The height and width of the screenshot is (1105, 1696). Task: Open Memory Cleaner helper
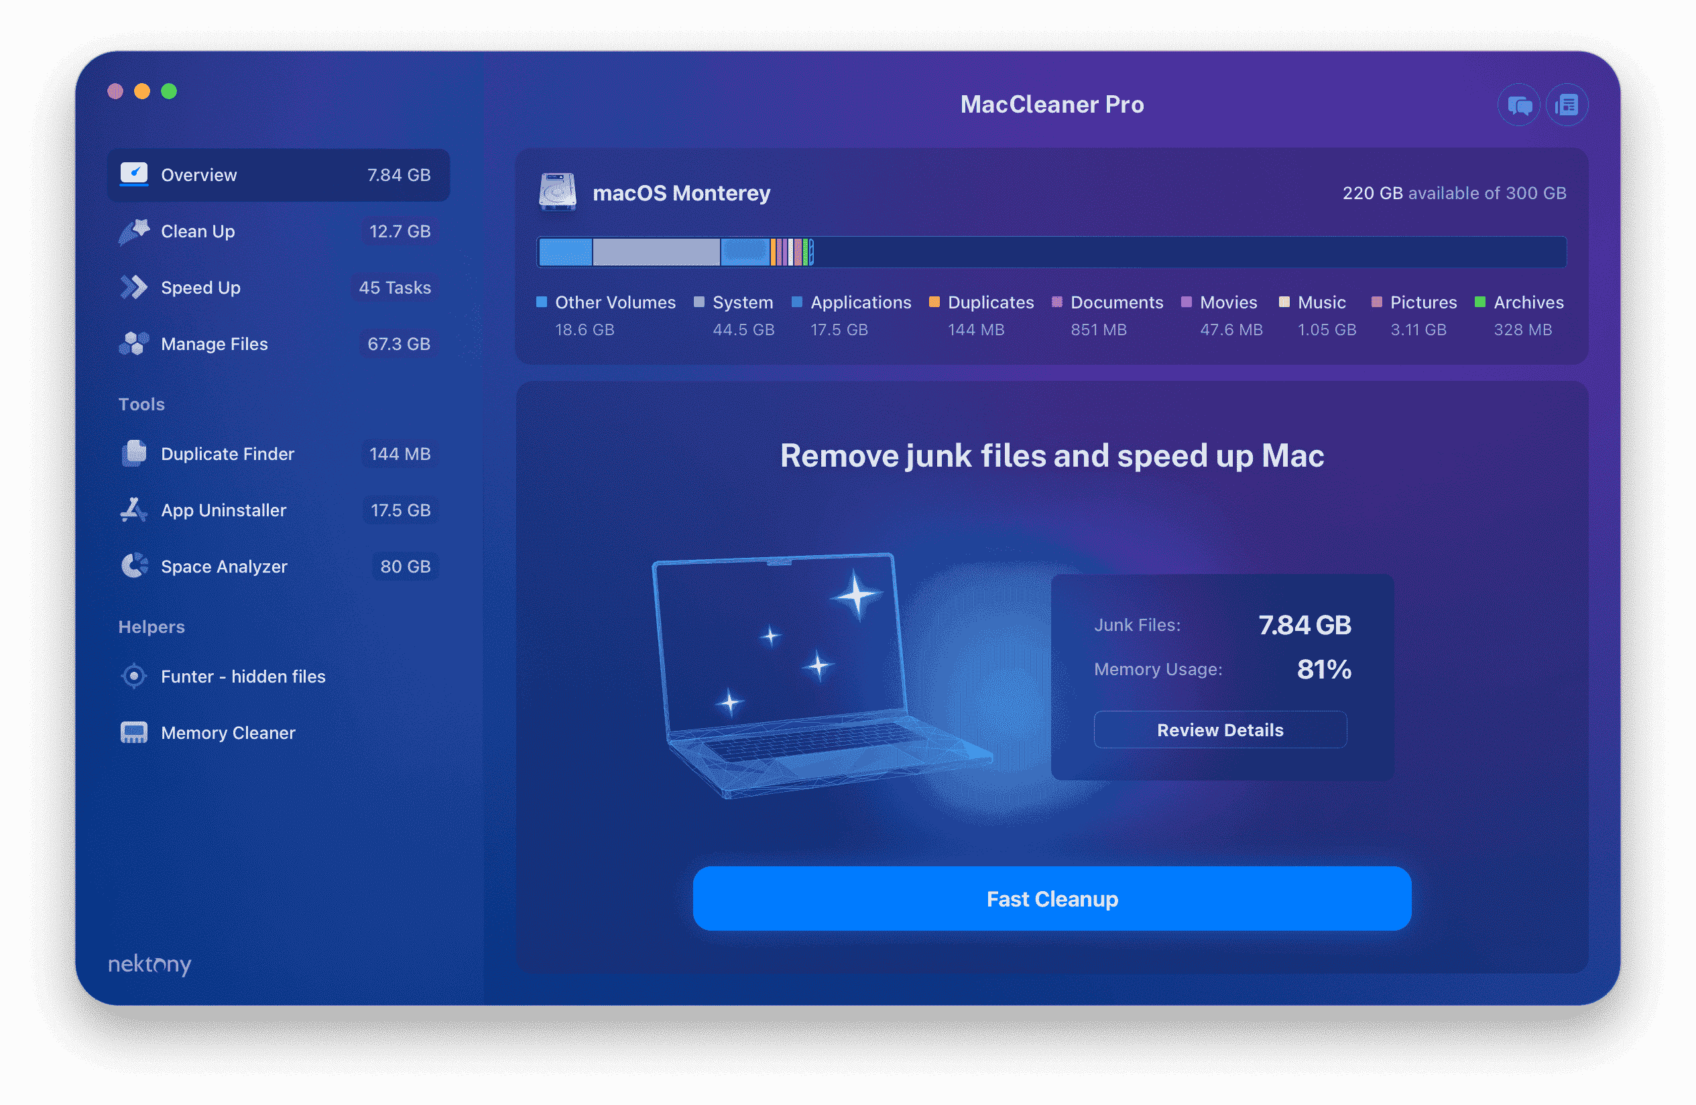(226, 730)
